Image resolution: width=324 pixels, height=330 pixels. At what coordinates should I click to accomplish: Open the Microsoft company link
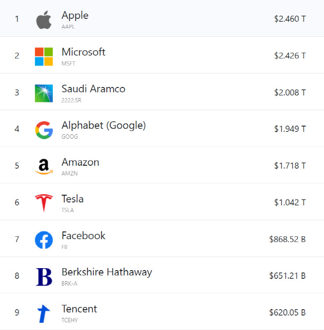[84, 52]
